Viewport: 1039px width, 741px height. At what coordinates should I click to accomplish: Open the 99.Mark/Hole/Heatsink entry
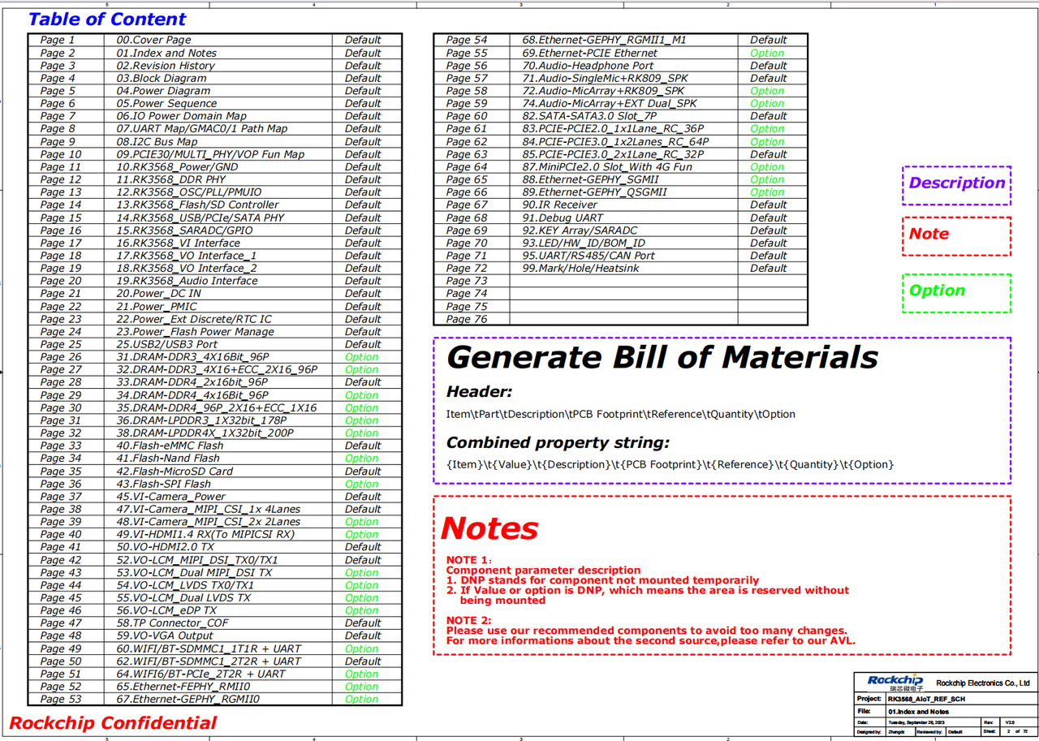click(x=580, y=268)
